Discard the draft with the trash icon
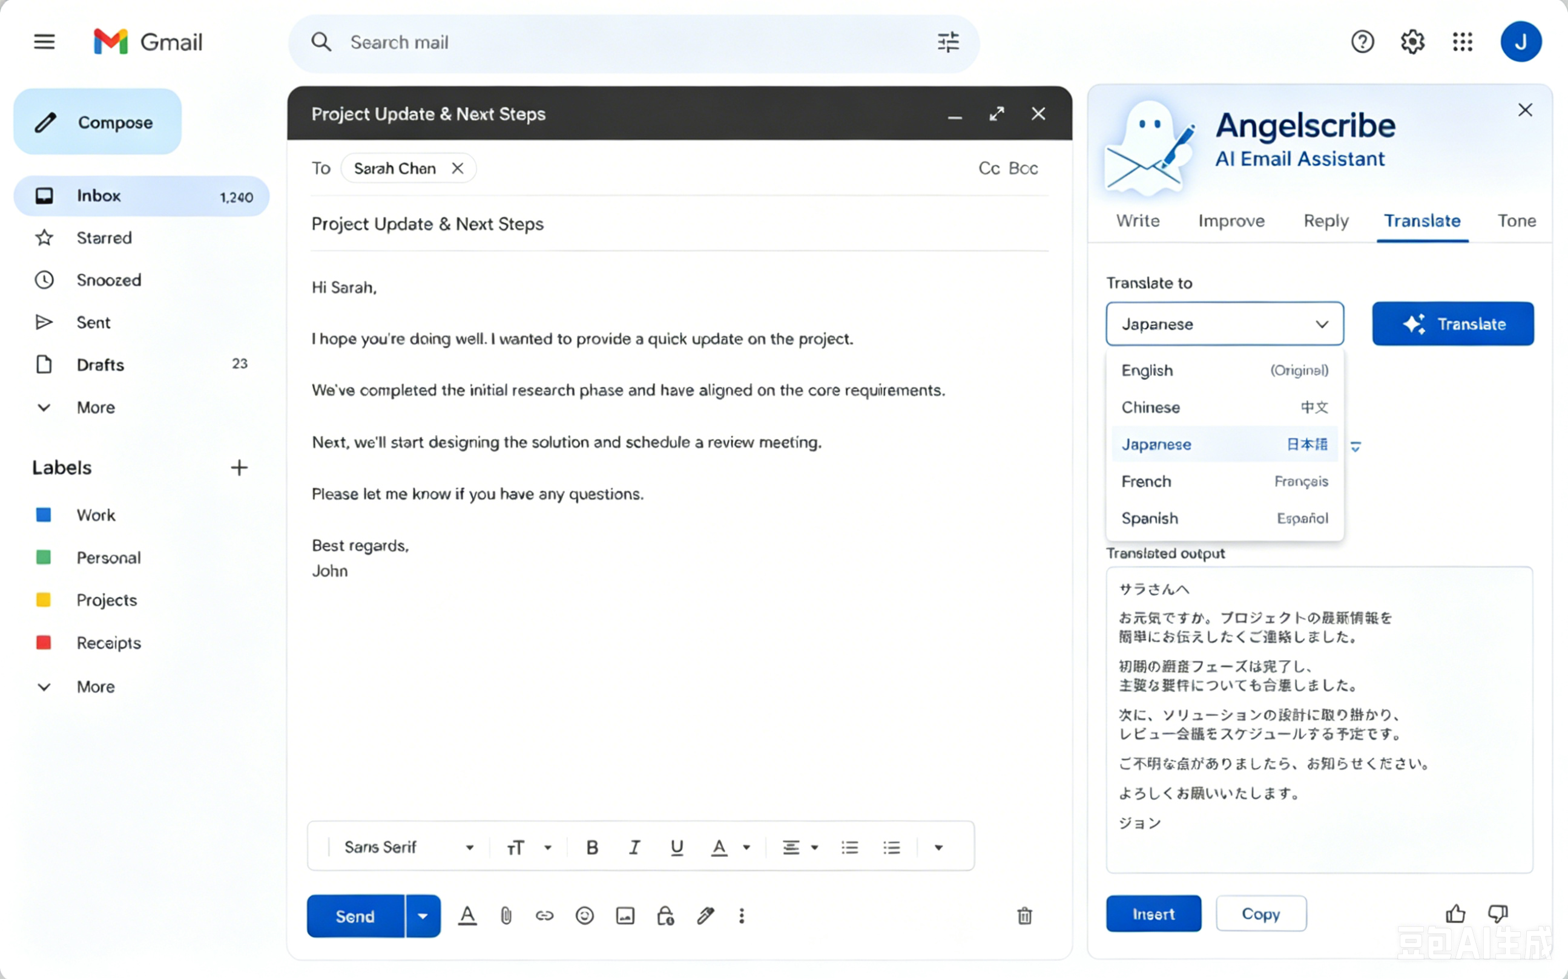This screenshot has height=979, width=1568. click(x=1024, y=915)
